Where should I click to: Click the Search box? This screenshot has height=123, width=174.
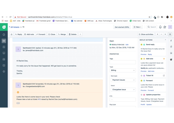[x=152, y=27]
